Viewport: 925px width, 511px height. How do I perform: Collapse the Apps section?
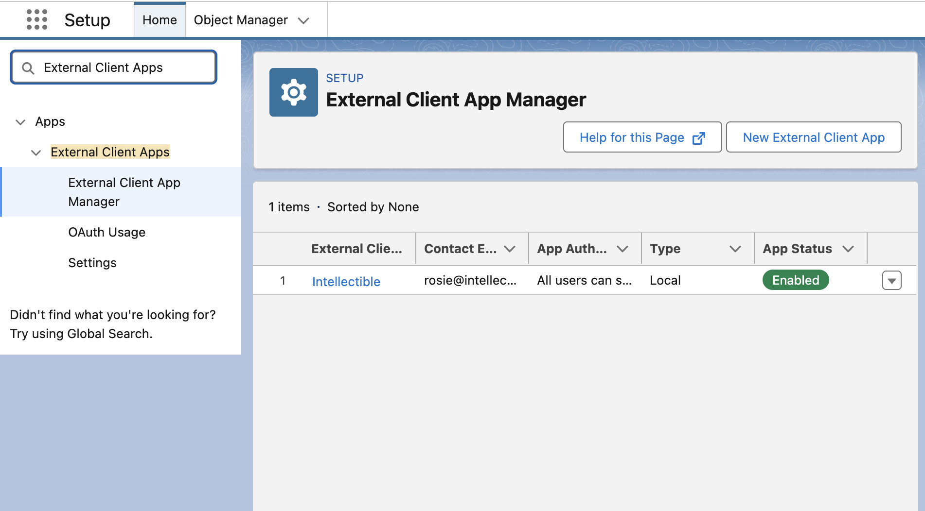pos(20,122)
